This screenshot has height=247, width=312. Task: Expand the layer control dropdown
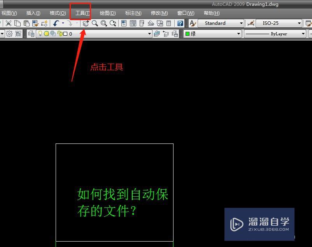(x=150, y=33)
